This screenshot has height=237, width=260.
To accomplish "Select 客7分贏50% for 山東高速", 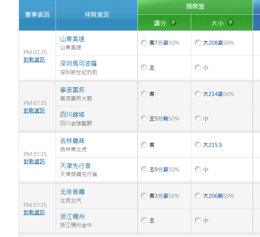I will pos(144,43).
